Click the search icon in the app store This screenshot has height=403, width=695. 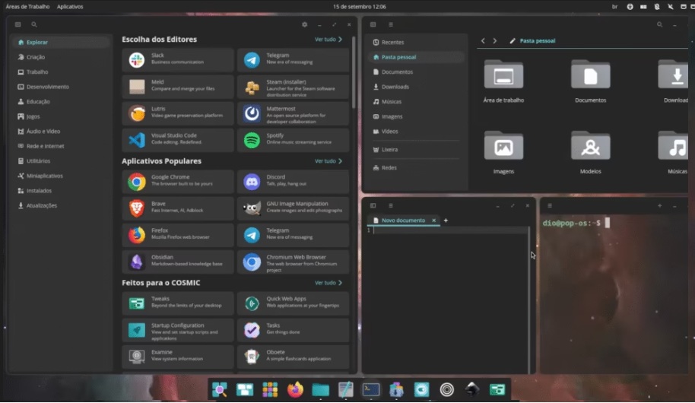[x=34, y=24]
